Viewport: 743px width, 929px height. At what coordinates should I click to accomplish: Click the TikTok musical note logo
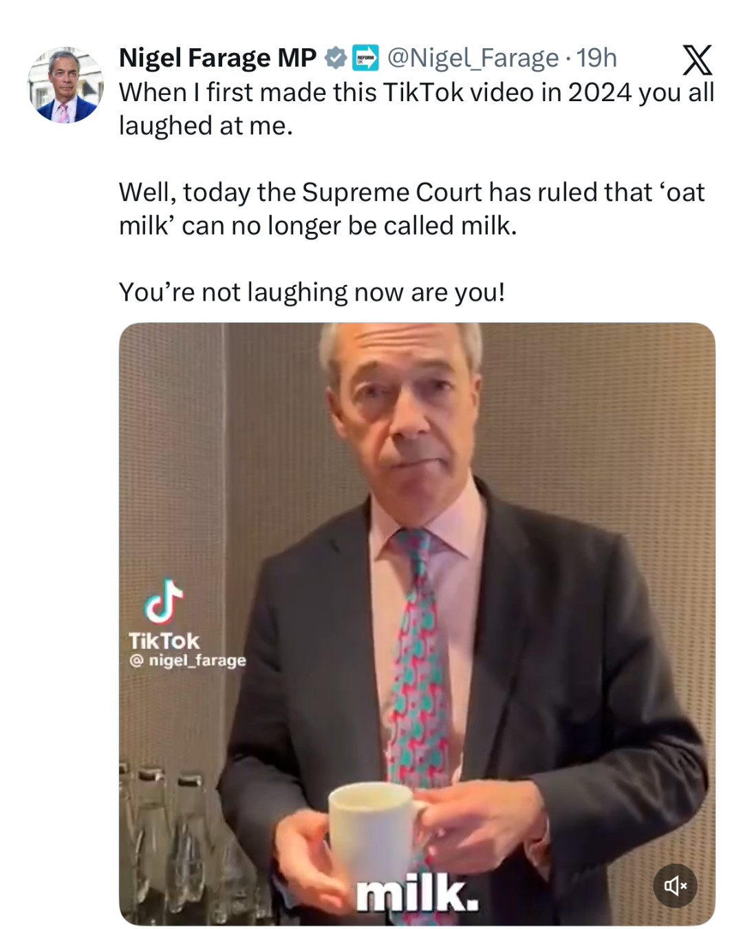coord(164,599)
